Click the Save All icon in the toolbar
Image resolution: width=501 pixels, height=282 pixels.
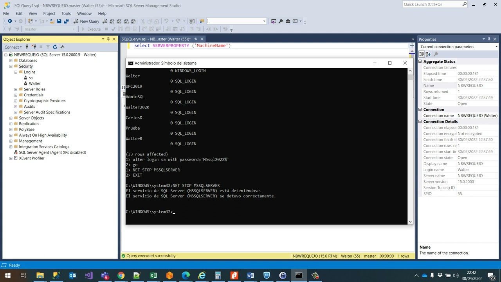pos(66,21)
